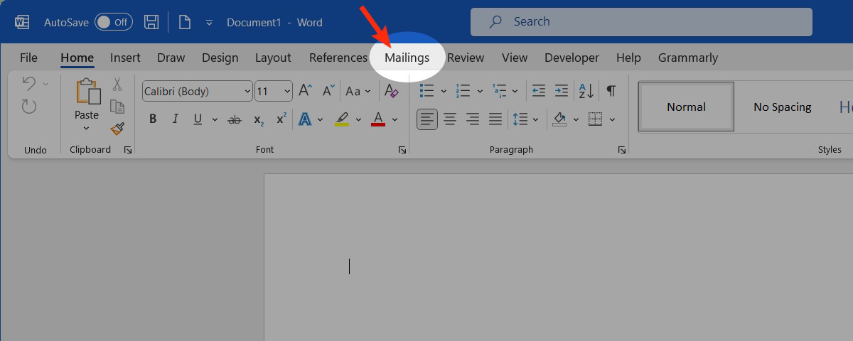Open the Mailings tab
Screen dimensions: 853x341
tap(407, 58)
